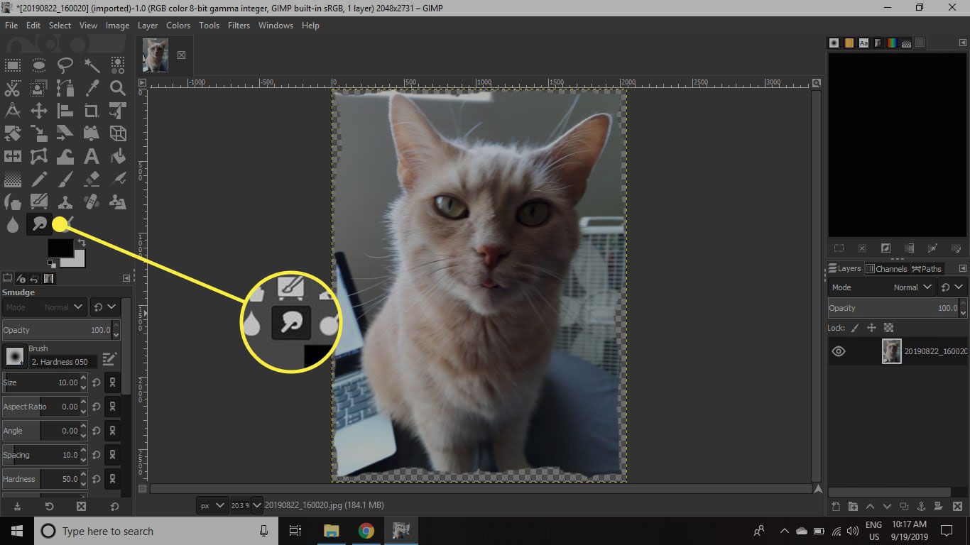Toggle link icon beside Aspect Ratio
This screenshot has height=545, width=970.
point(111,407)
